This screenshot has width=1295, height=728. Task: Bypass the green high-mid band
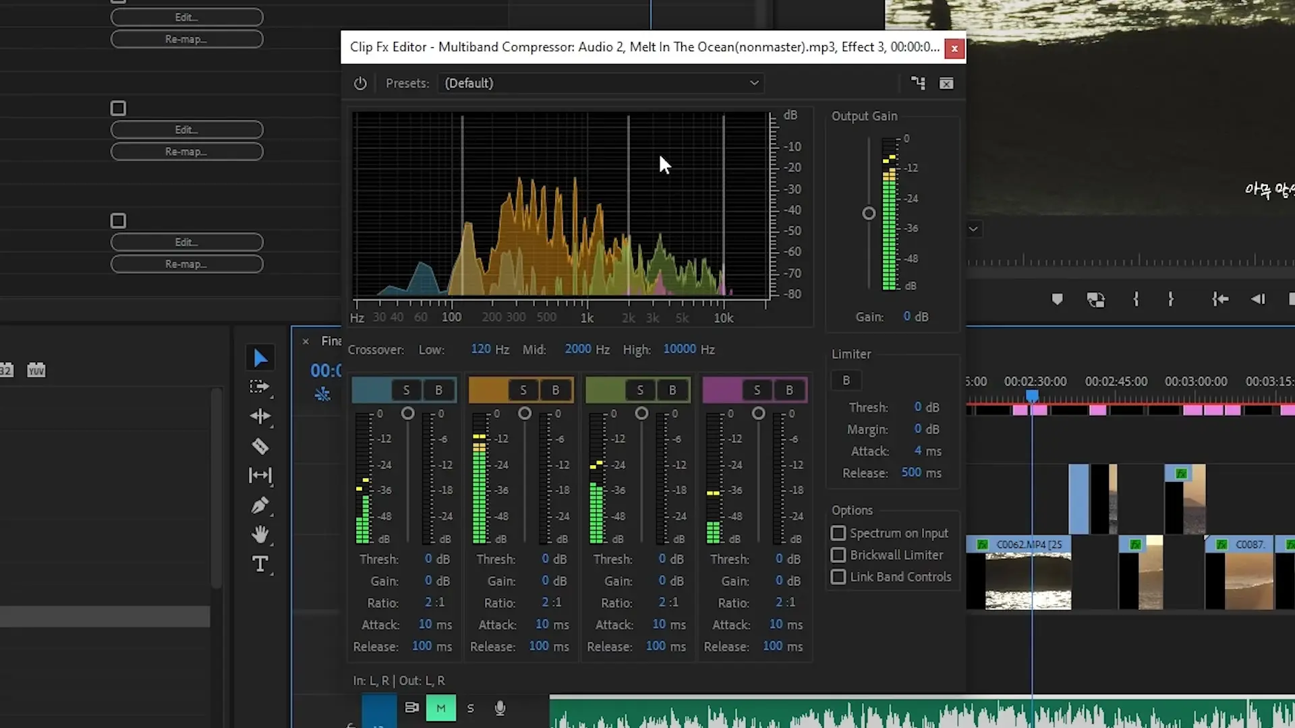[x=672, y=390]
